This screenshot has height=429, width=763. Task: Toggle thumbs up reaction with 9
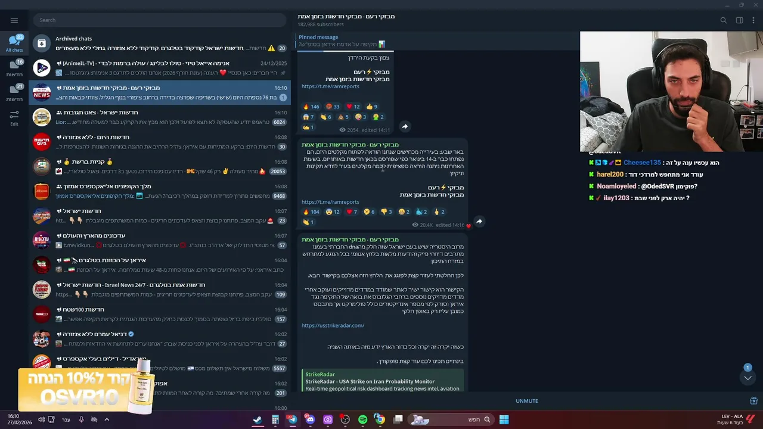372,107
